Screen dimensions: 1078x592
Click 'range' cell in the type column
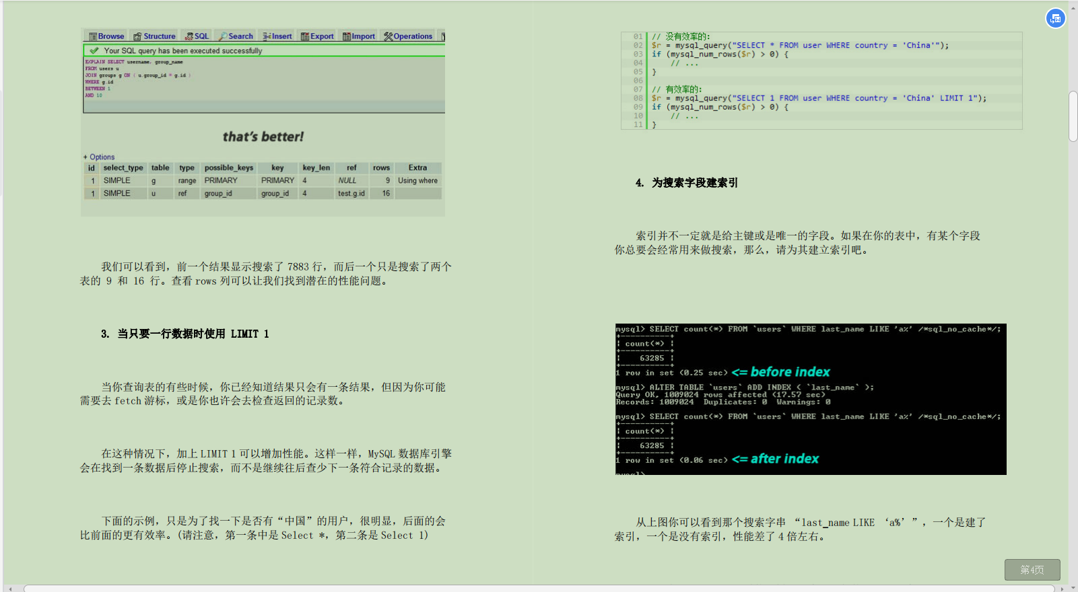click(187, 180)
